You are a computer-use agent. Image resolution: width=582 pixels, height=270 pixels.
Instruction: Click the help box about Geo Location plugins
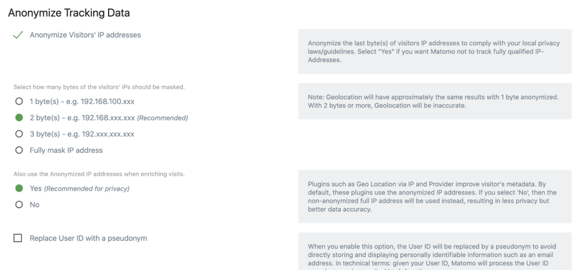click(x=435, y=197)
